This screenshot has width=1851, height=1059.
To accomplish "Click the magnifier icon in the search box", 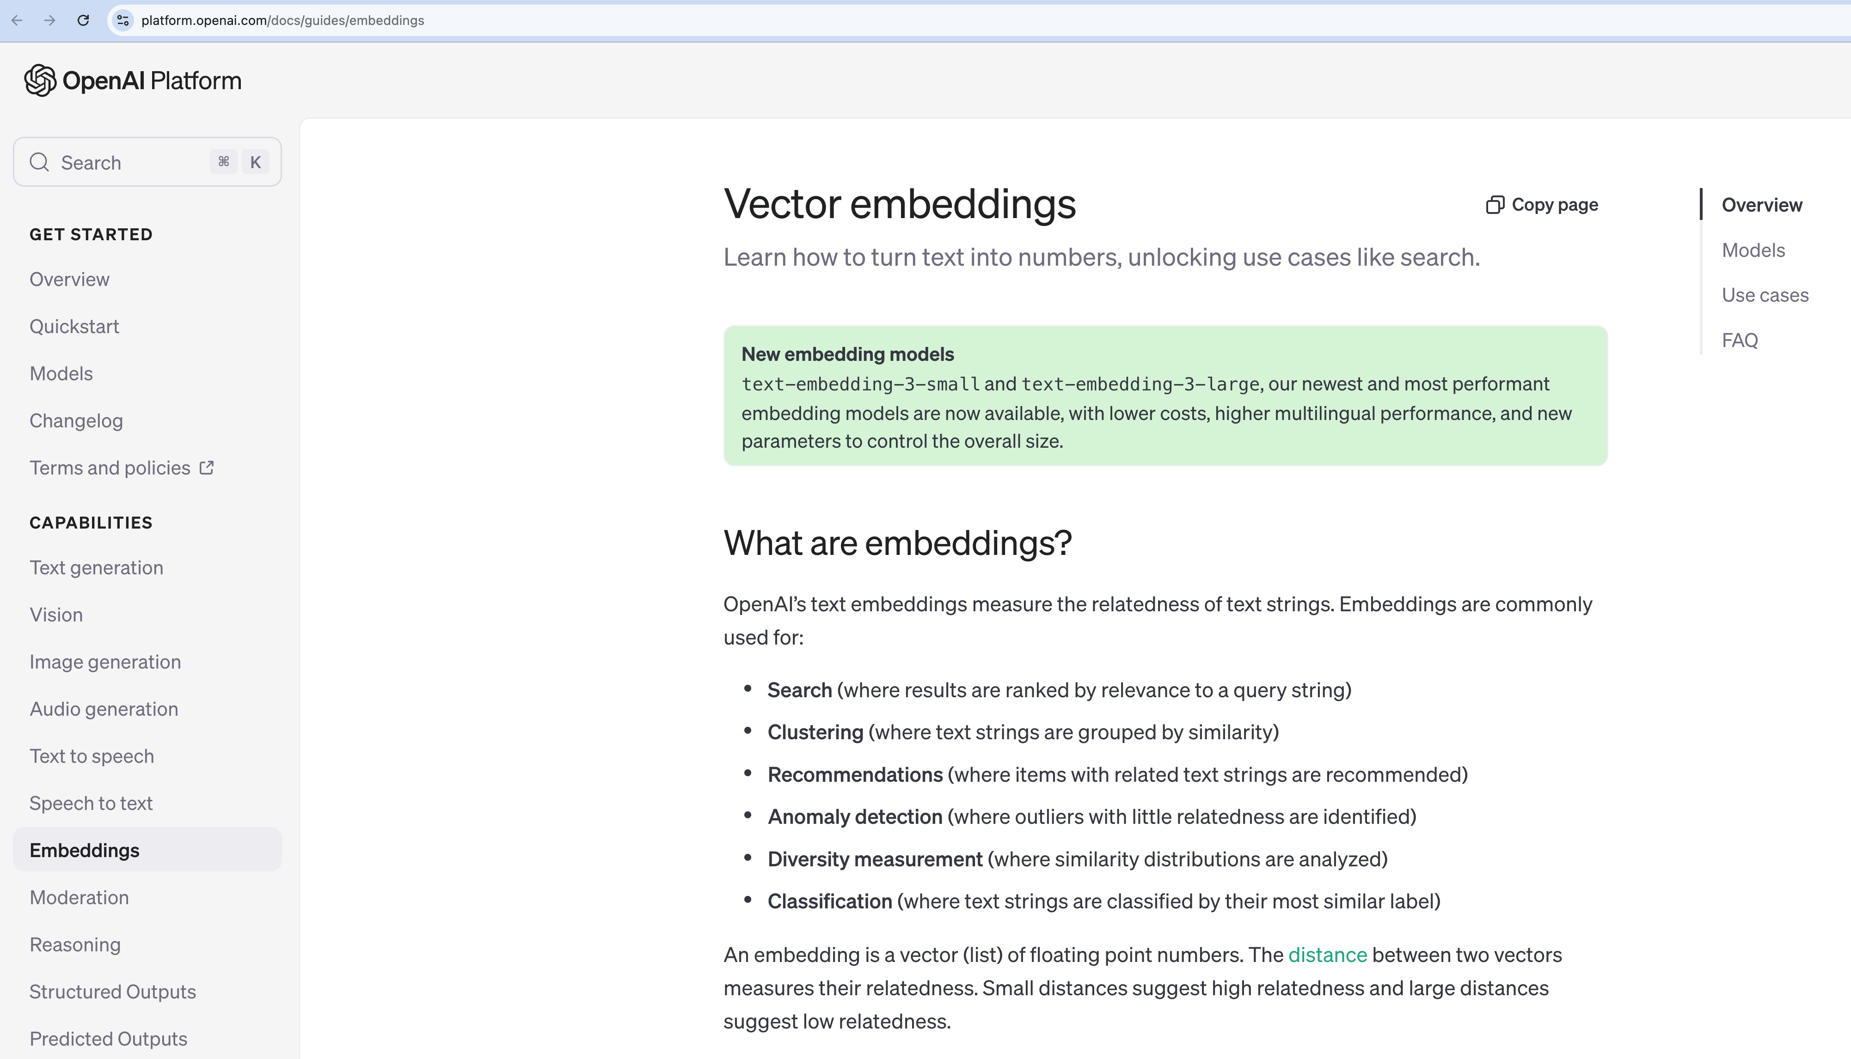I will coord(39,162).
